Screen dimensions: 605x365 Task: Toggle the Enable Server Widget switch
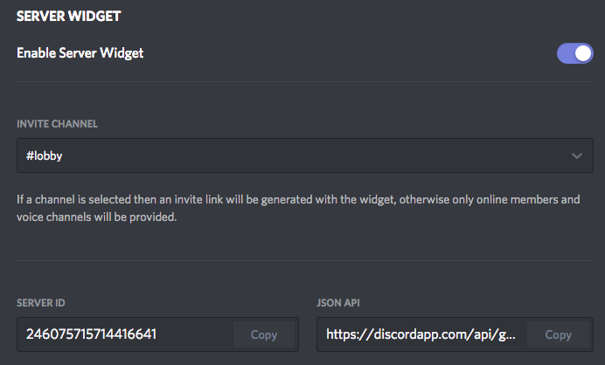(574, 53)
